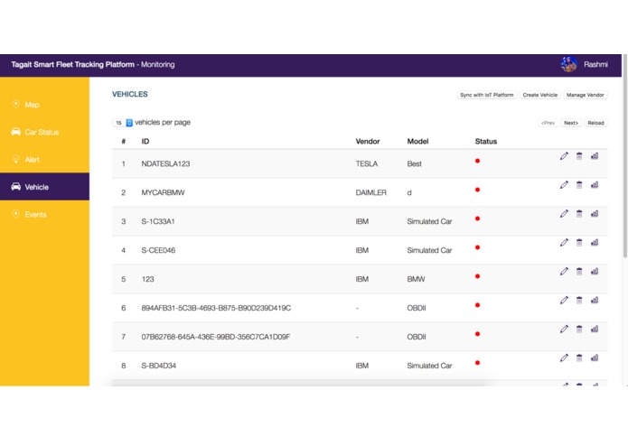Edit vehicle S-BD4D34 with pencil icon
The image size is (628, 446).
(564, 358)
